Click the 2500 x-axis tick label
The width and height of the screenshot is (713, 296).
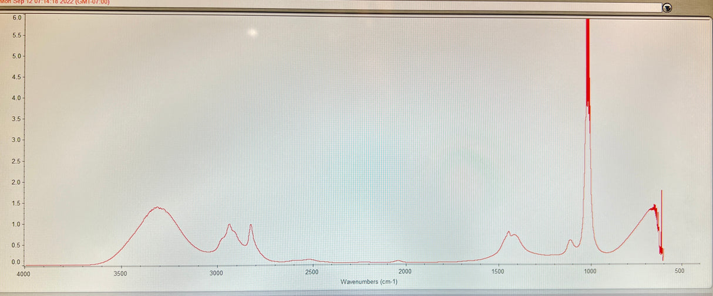tap(311, 272)
